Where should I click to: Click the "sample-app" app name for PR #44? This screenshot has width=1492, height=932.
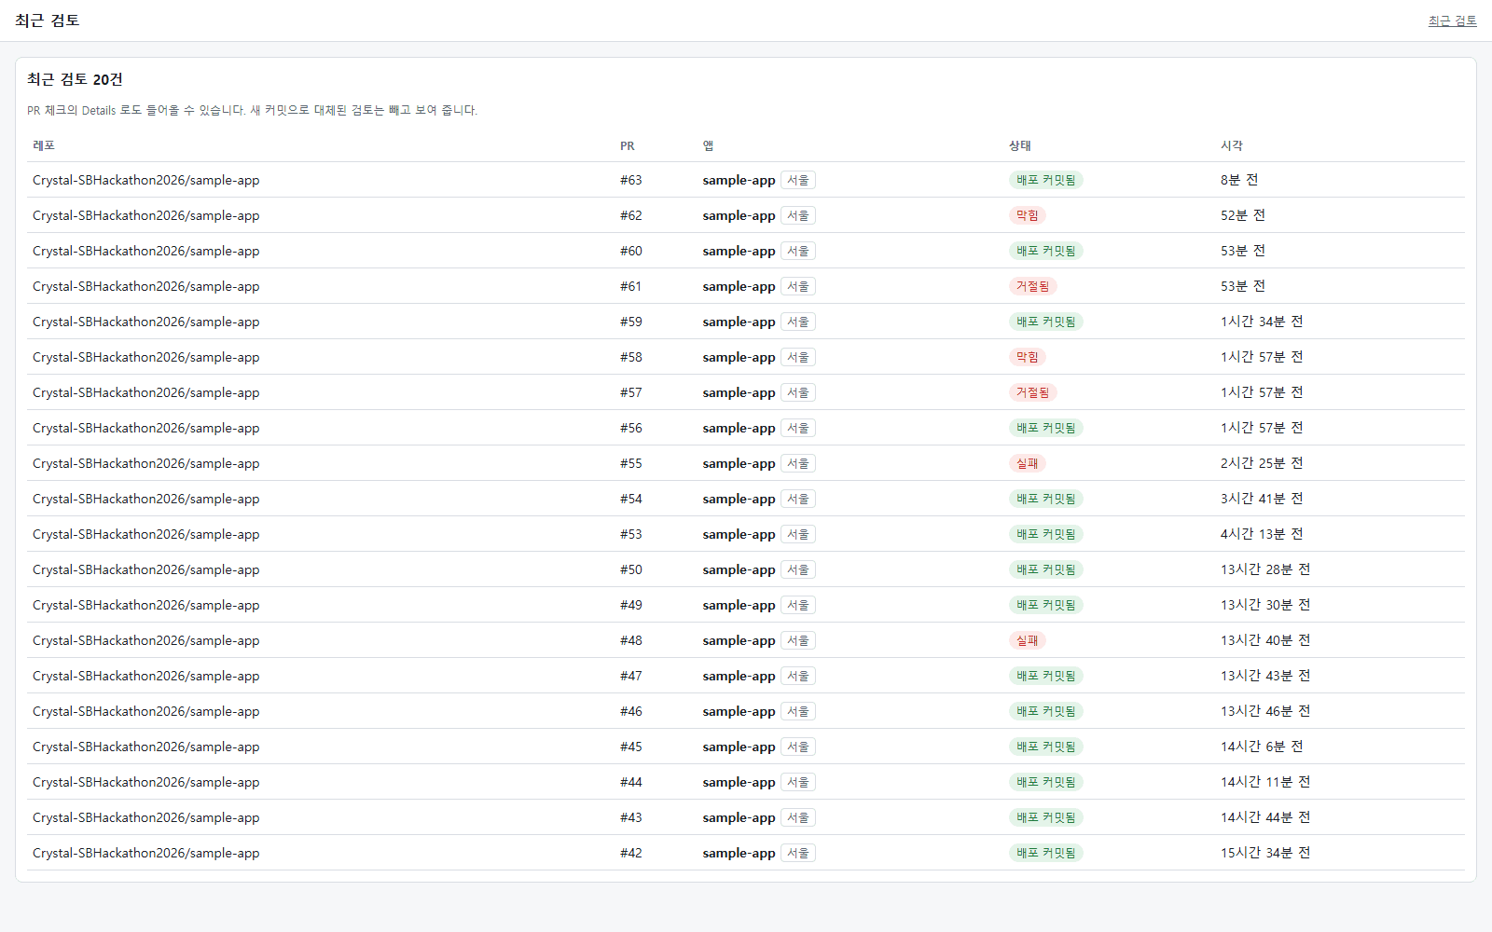[x=739, y=782]
